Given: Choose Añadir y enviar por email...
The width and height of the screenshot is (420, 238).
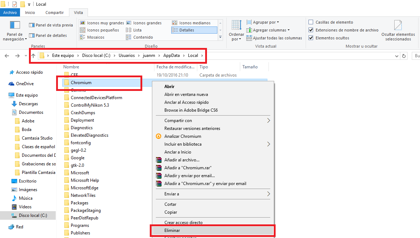Looking at the screenshot, I should [x=189, y=176].
